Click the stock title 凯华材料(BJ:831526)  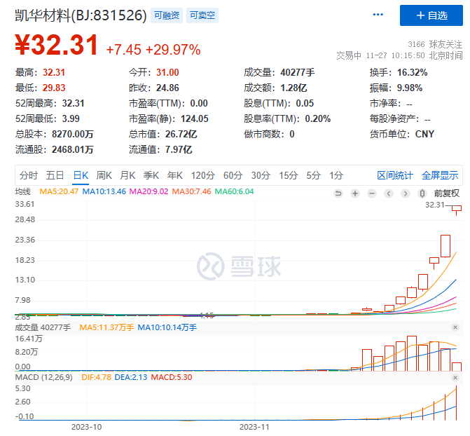pyautogui.click(x=81, y=15)
